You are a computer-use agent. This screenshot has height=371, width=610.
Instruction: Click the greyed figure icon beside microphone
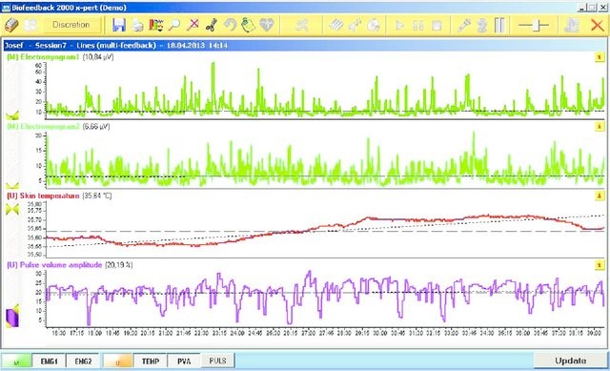(x=481, y=26)
